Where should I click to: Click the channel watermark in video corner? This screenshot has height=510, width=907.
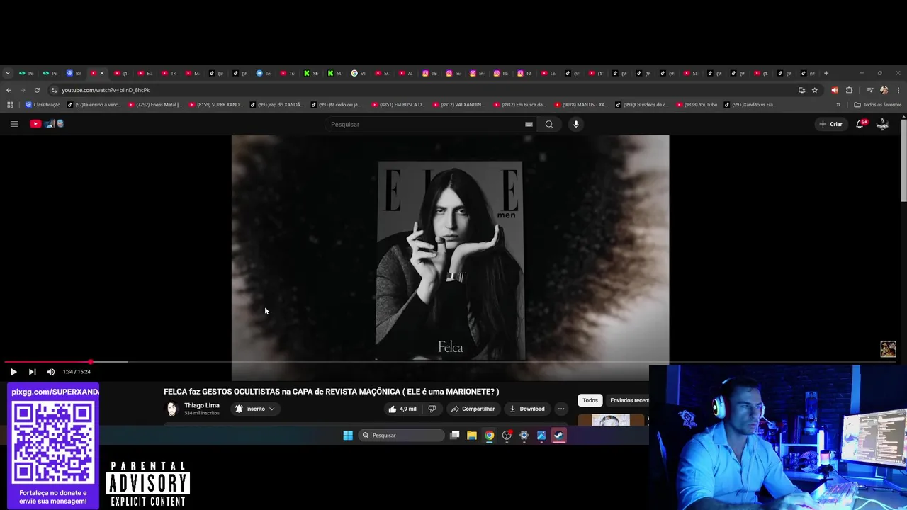pos(888,349)
